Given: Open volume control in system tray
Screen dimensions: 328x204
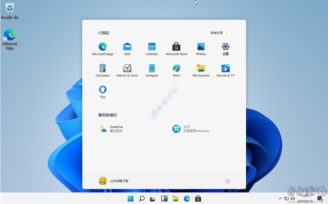Looking at the screenshot, I should (x=293, y=198).
